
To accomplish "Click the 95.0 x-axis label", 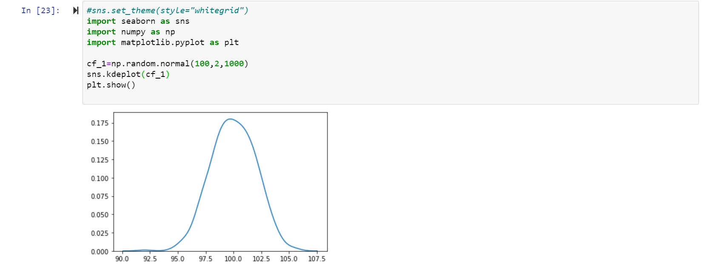I will (178, 259).
